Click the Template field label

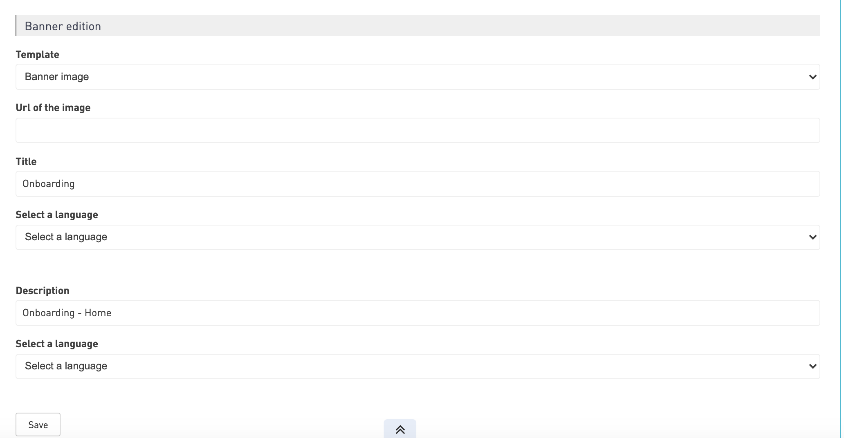tap(38, 55)
